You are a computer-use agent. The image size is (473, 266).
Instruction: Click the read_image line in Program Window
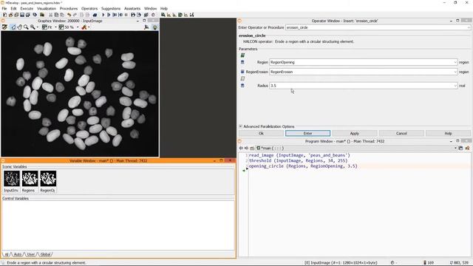click(299, 155)
